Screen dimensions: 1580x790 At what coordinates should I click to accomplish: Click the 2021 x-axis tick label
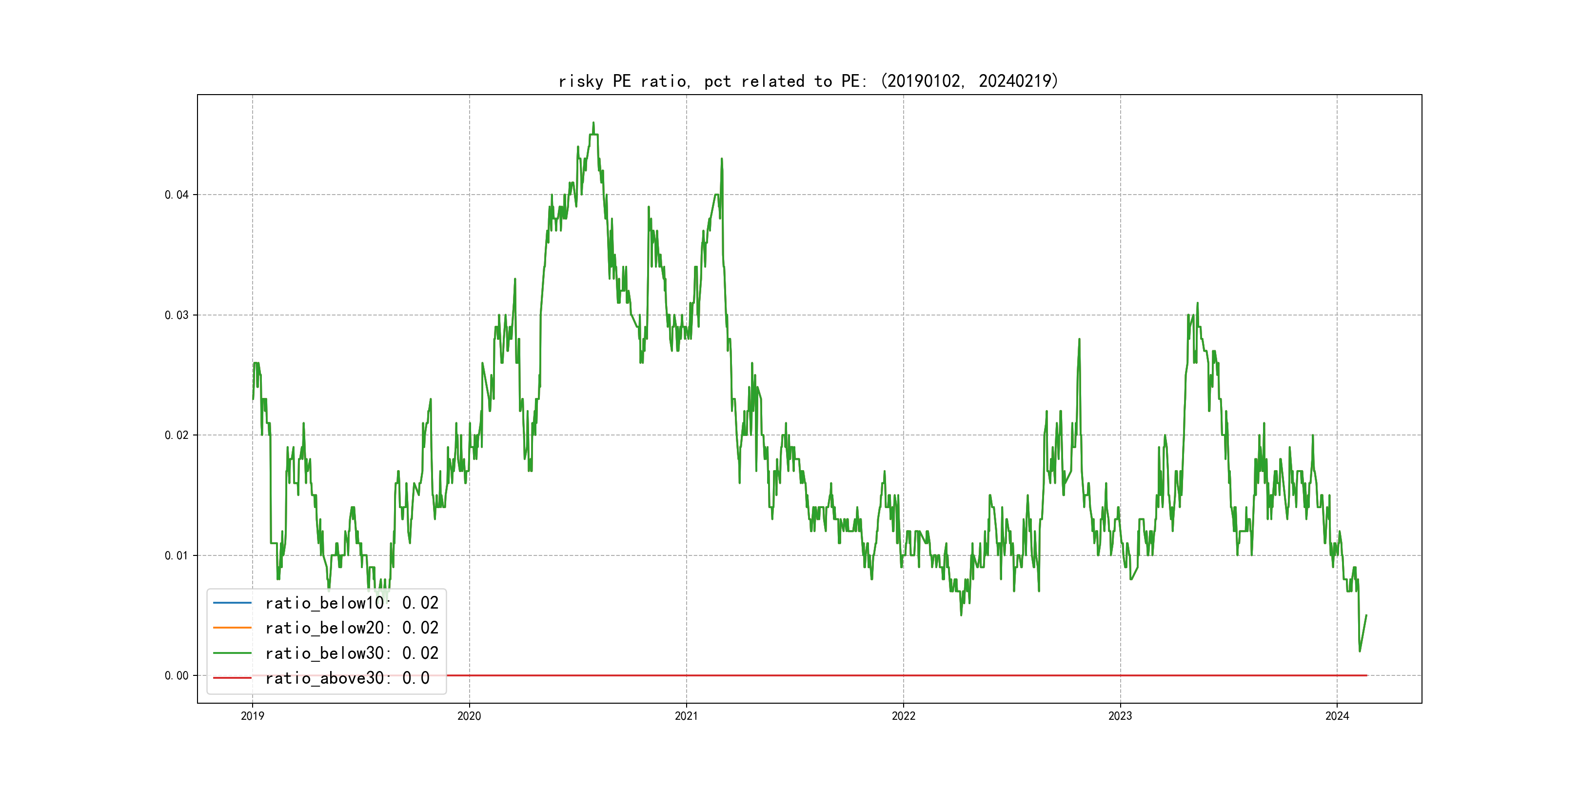coord(686,716)
